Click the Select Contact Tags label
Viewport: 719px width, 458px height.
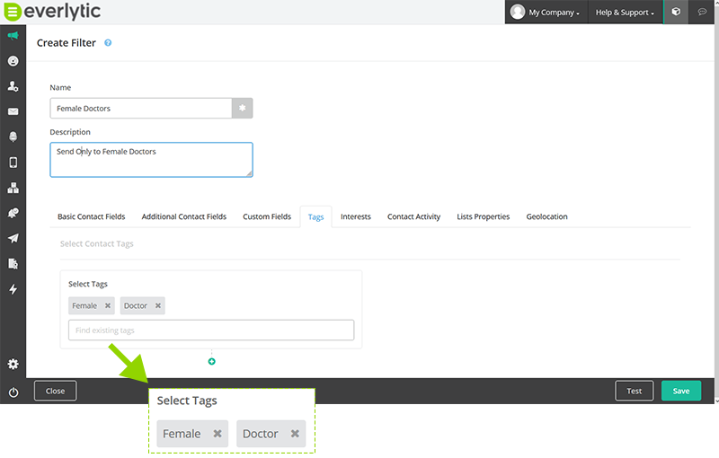97,243
